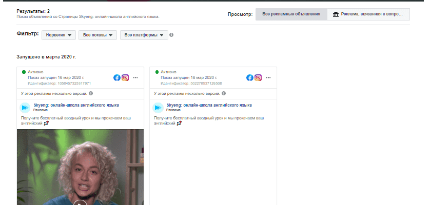Screen dimensions: 430x205
Task: Open the three-dot menu on the first ad
Action: click(135, 78)
